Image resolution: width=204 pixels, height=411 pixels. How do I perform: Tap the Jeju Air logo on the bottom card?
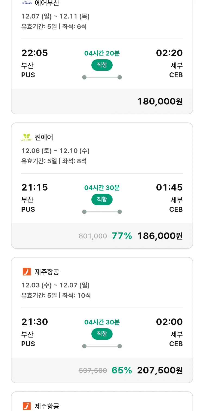point(27,406)
